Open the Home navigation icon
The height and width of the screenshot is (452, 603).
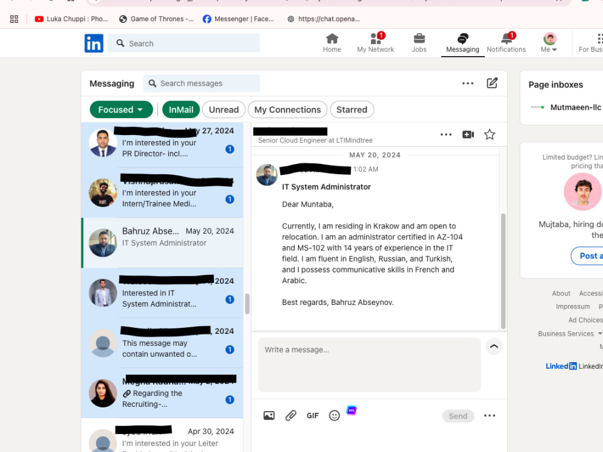click(x=332, y=43)
